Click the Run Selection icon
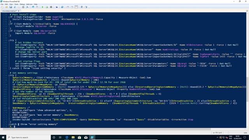249x140 pixels. [47, 7]
